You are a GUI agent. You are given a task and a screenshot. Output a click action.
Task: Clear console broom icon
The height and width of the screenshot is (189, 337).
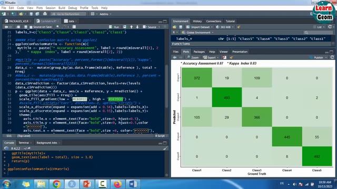tap(165, 148)
